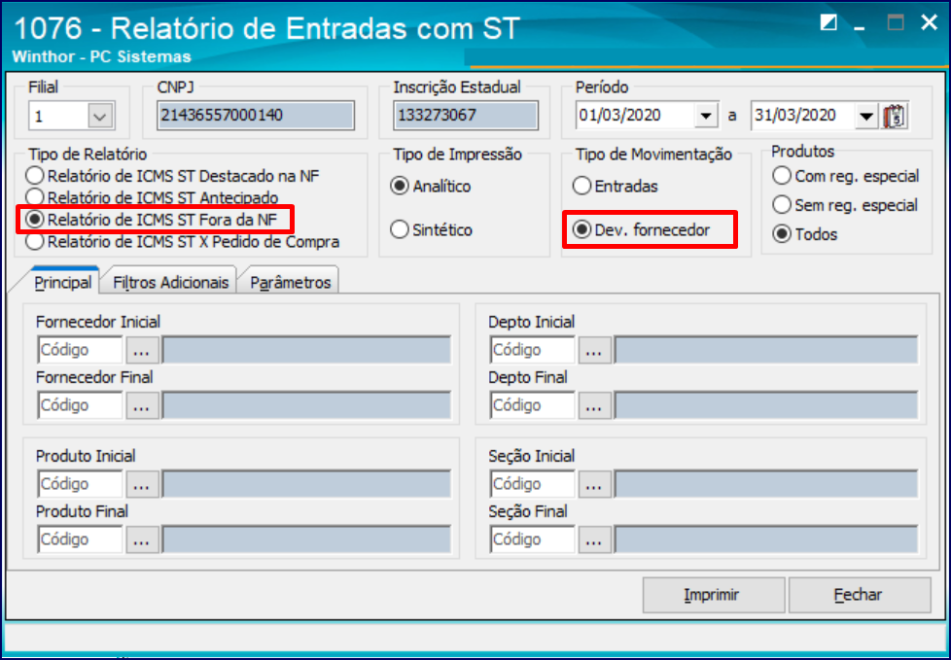The width and height of the screenshot is (951, 660).
Task: Click the Depto Final code field
Action: 533,405
